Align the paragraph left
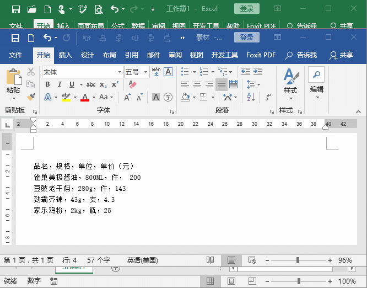 point(185,84)
